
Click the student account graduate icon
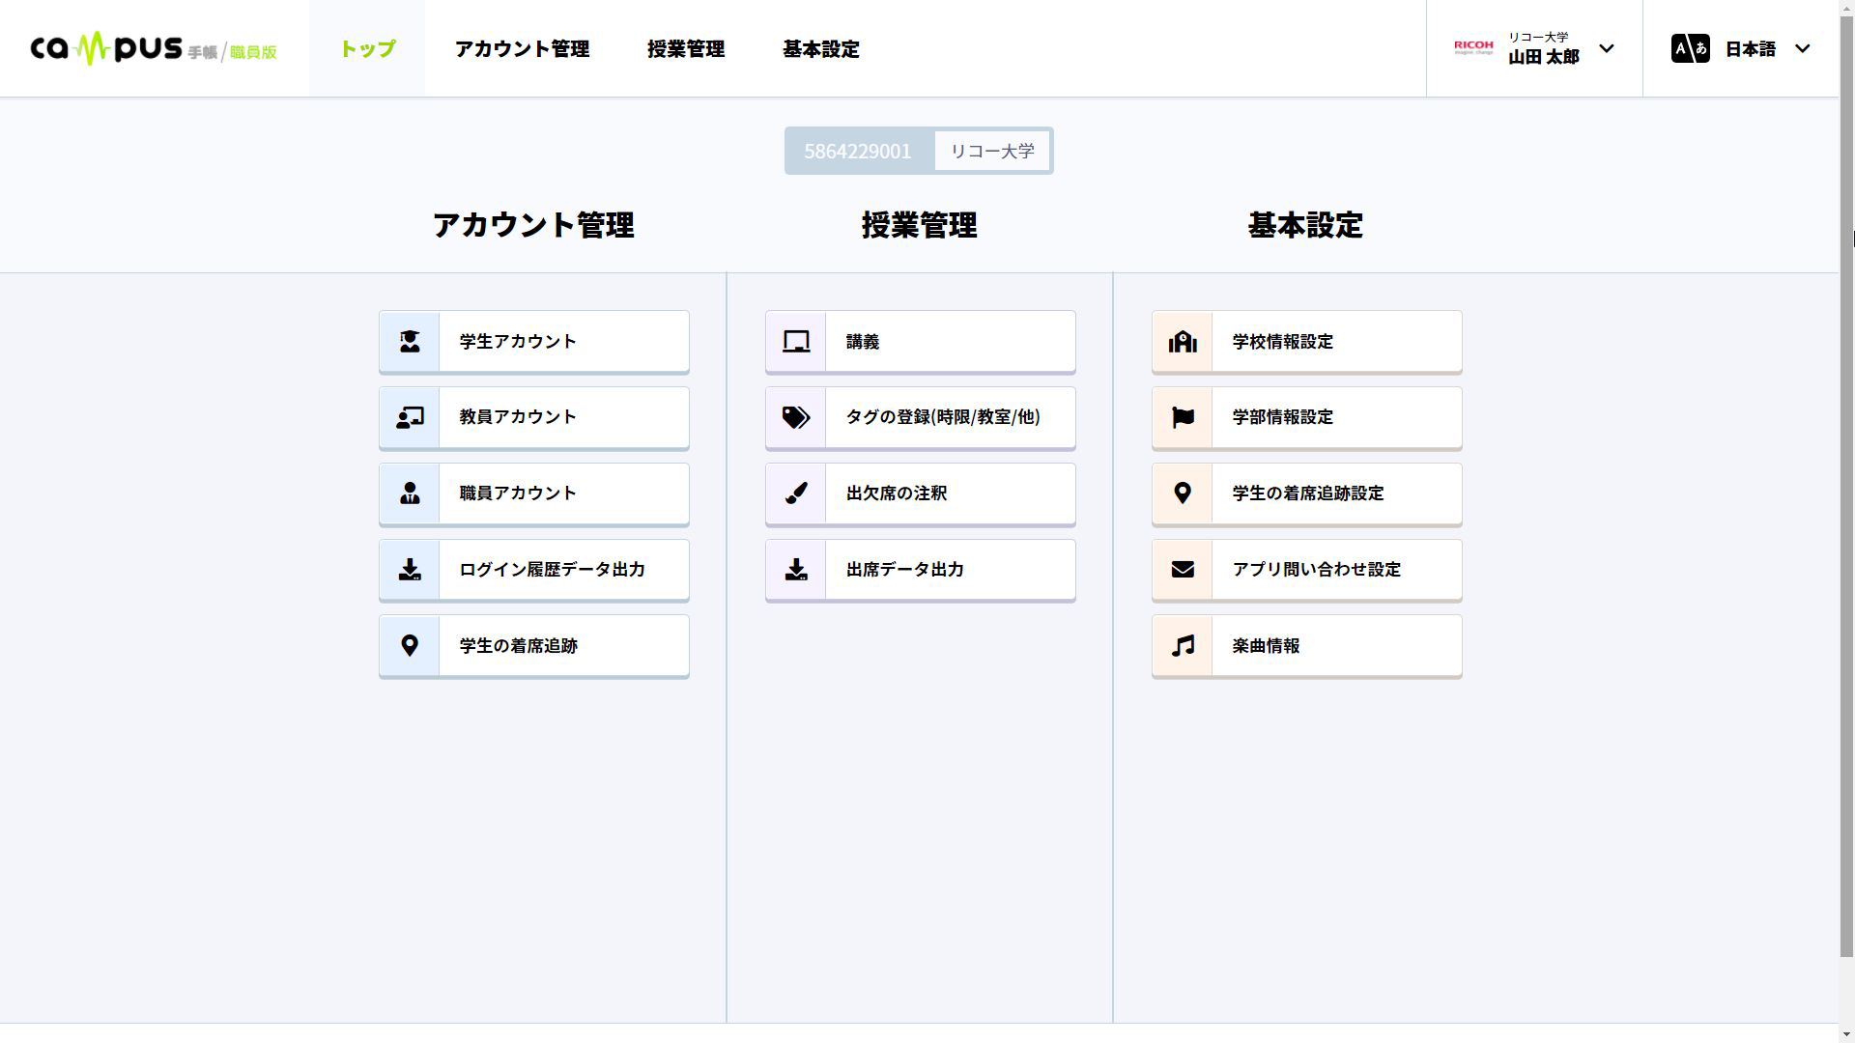pyautogui.click(x=410, y=342)
